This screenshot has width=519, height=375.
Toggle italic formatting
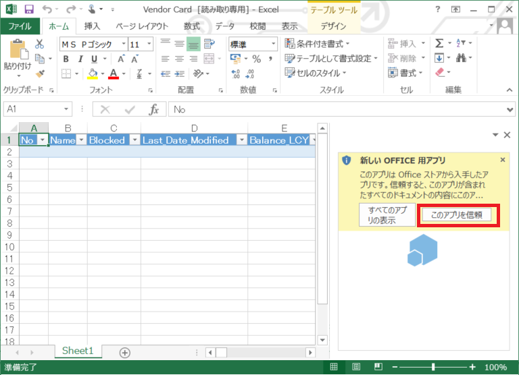coord(80,59)
